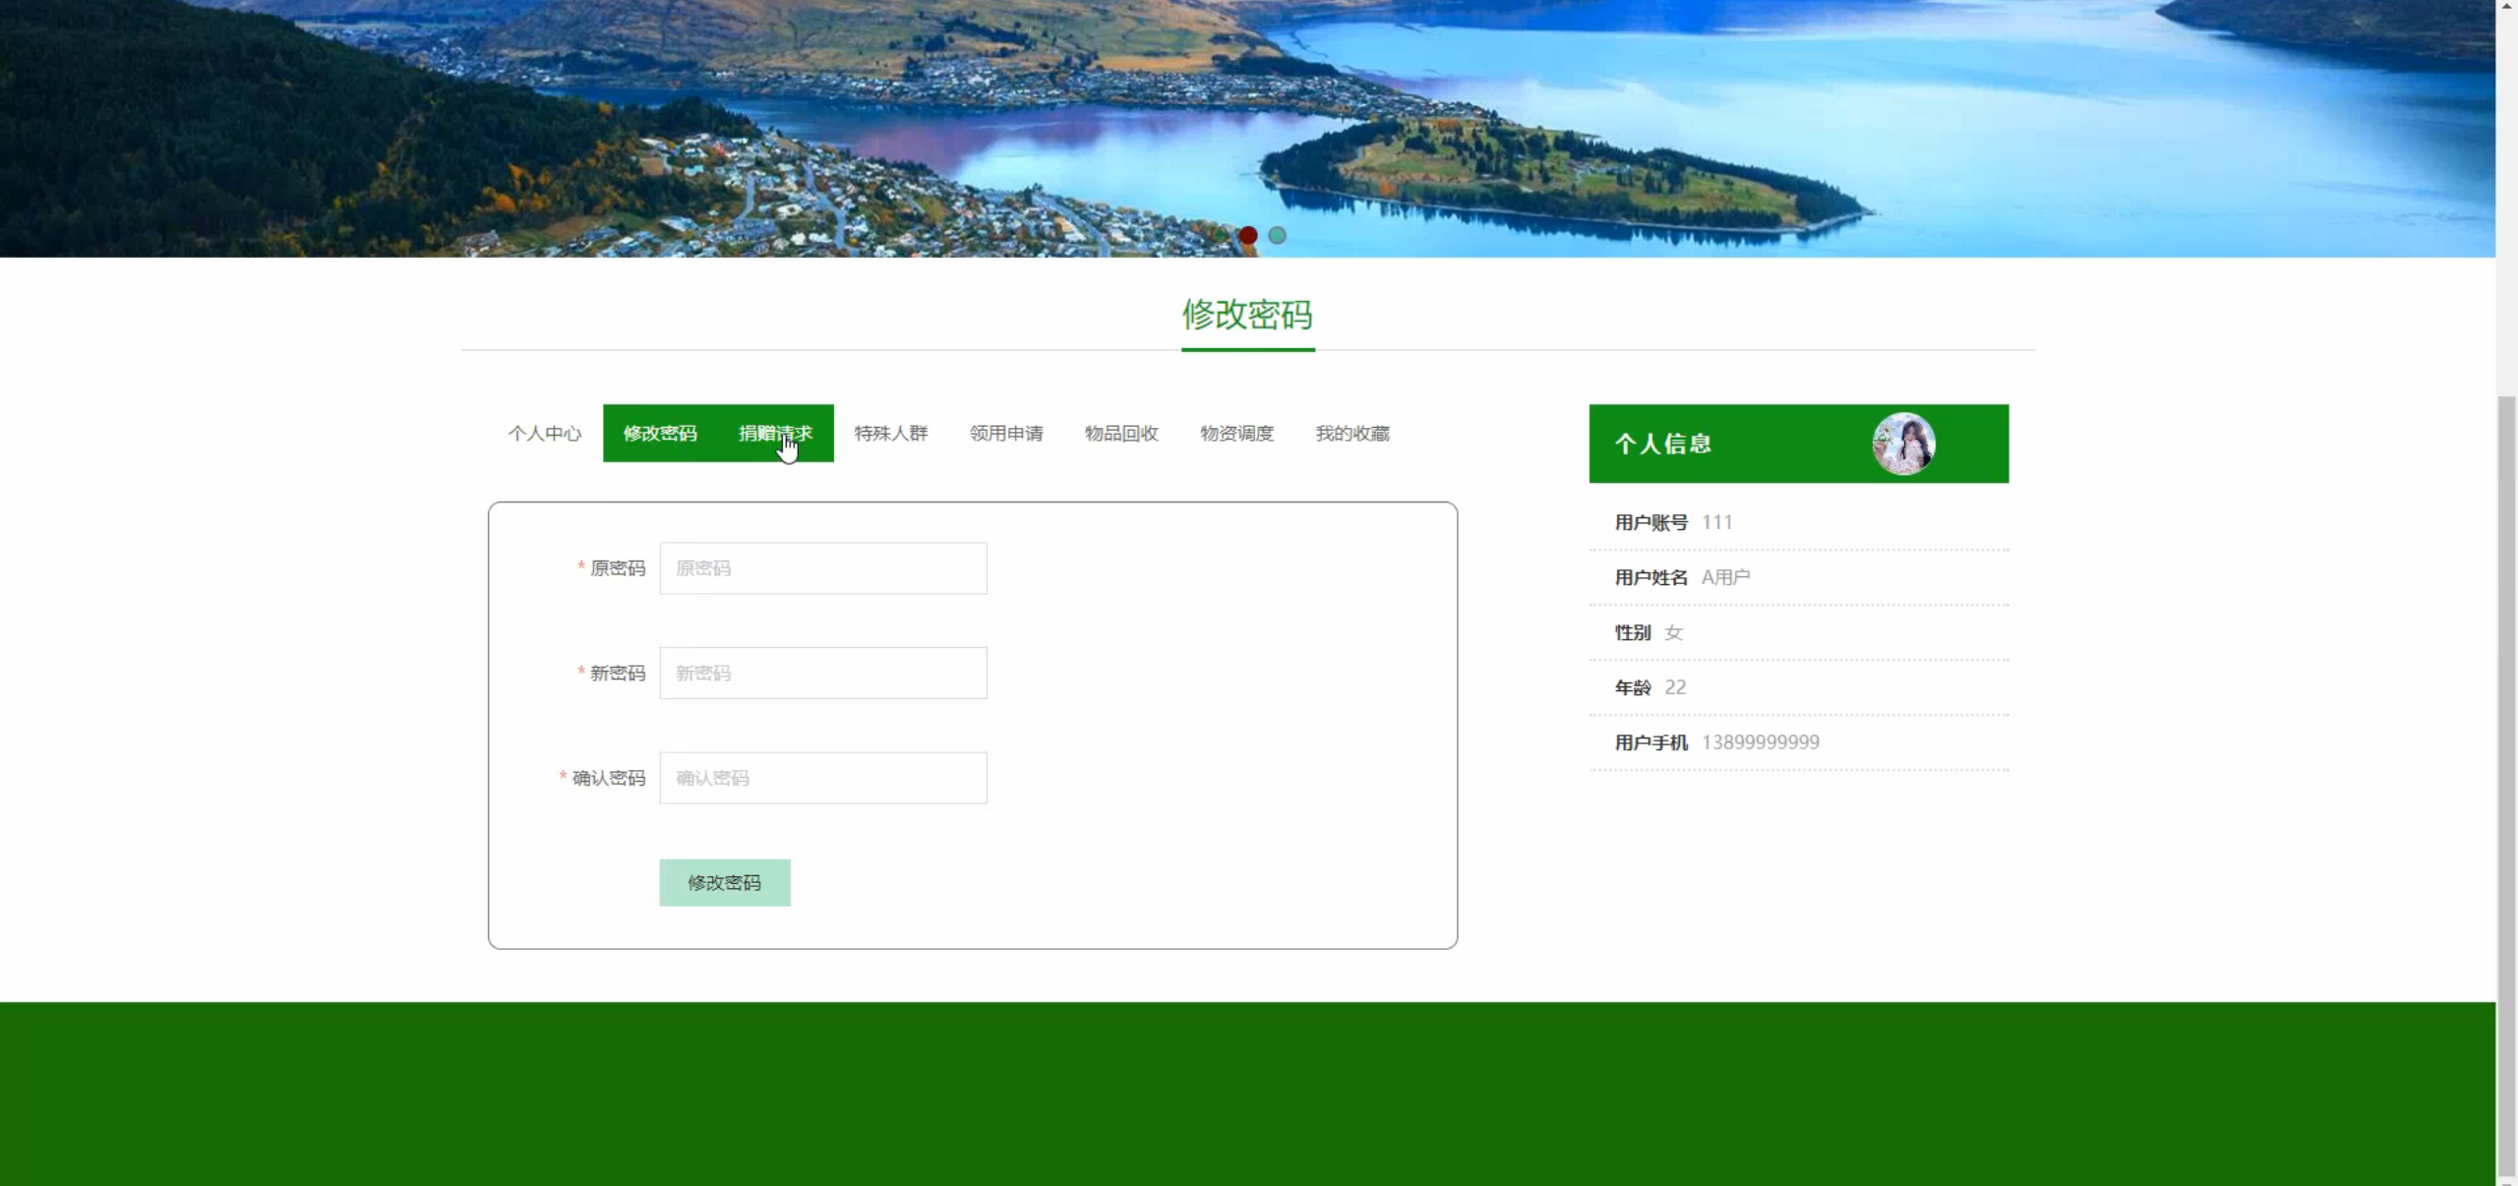Image resolution: width=2518 pixels, height=1186 pixels.
Task: Click the red active carousel indicator dot
Action: [x=1248, y=235]
